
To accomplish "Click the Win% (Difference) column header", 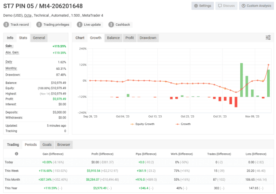I will (x=181, y=154).
